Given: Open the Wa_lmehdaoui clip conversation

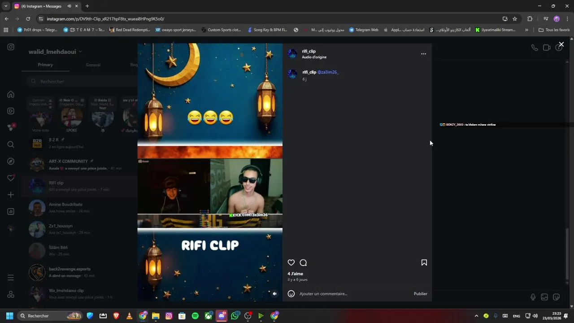Looking at the screenshot, I should click(x=80, y=294).
